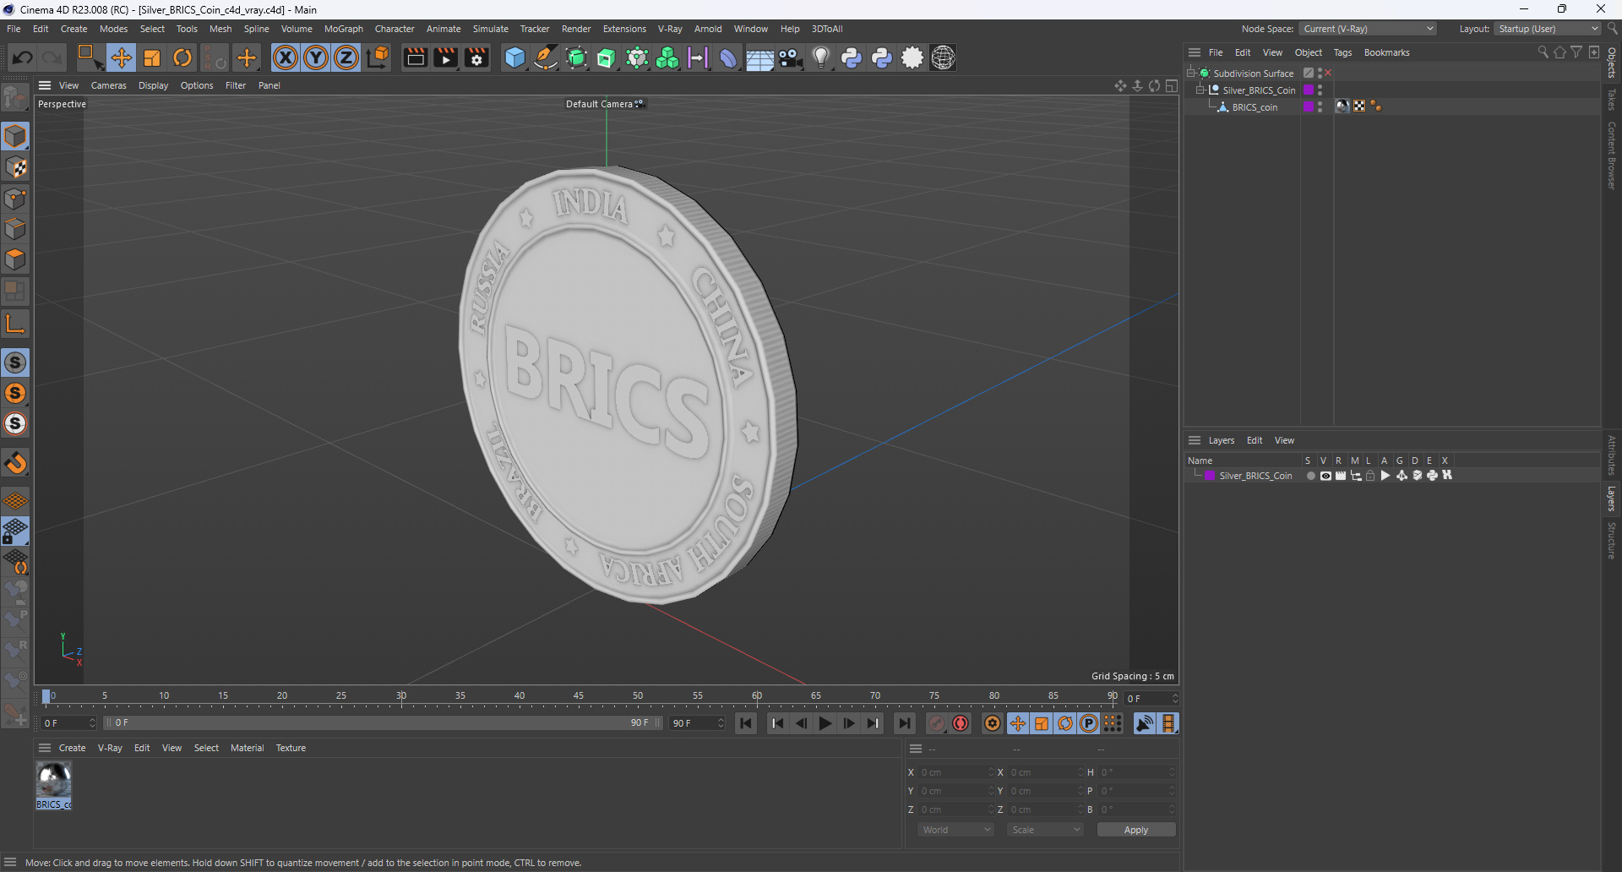Image resolution: width=1622 pixels, height=872 pixels.
Task: Open the MoGraph cloner icon
Action: 667,57
